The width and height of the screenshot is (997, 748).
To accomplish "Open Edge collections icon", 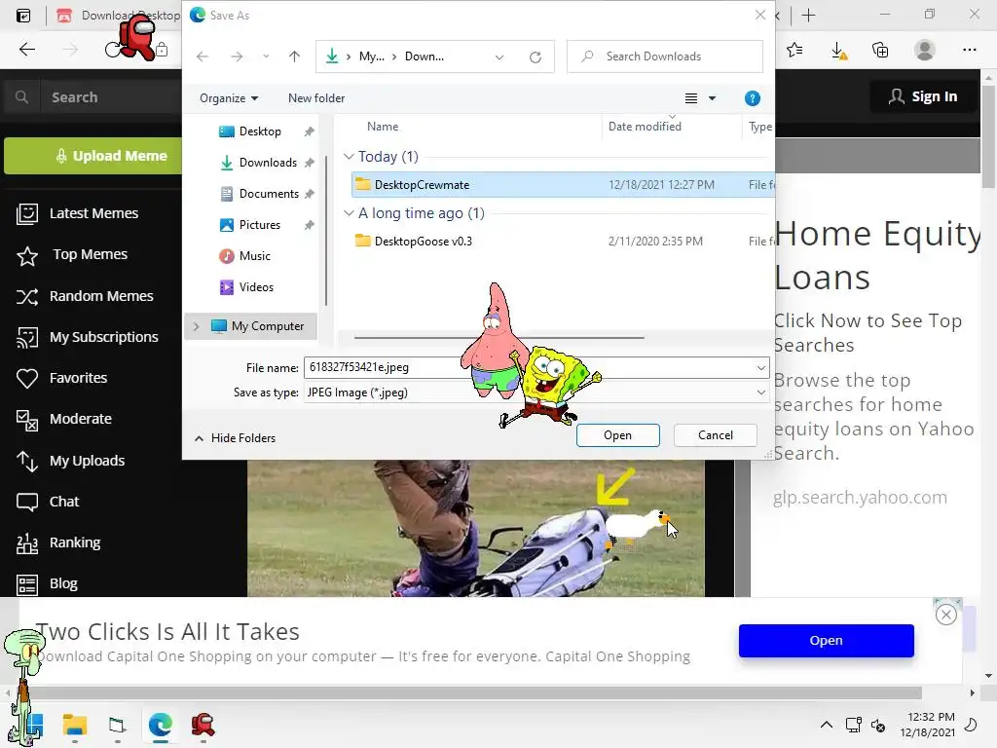I will point(880,50).
